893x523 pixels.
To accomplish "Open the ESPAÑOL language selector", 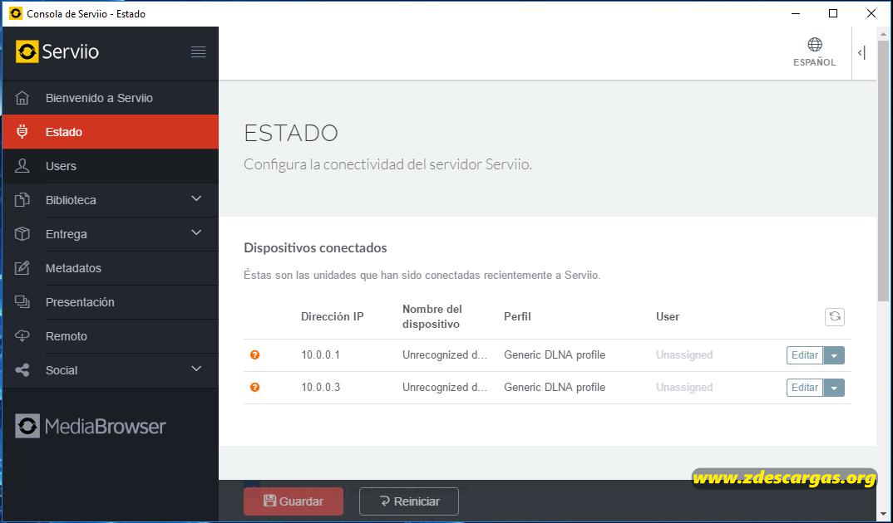I will pos(814,53).
